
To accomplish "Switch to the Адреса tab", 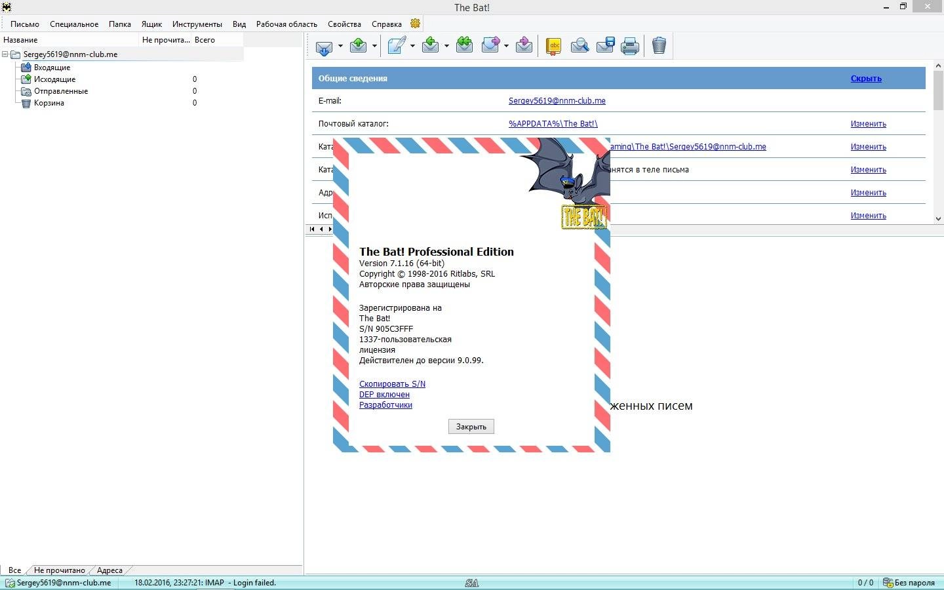I will pos(109,570).
